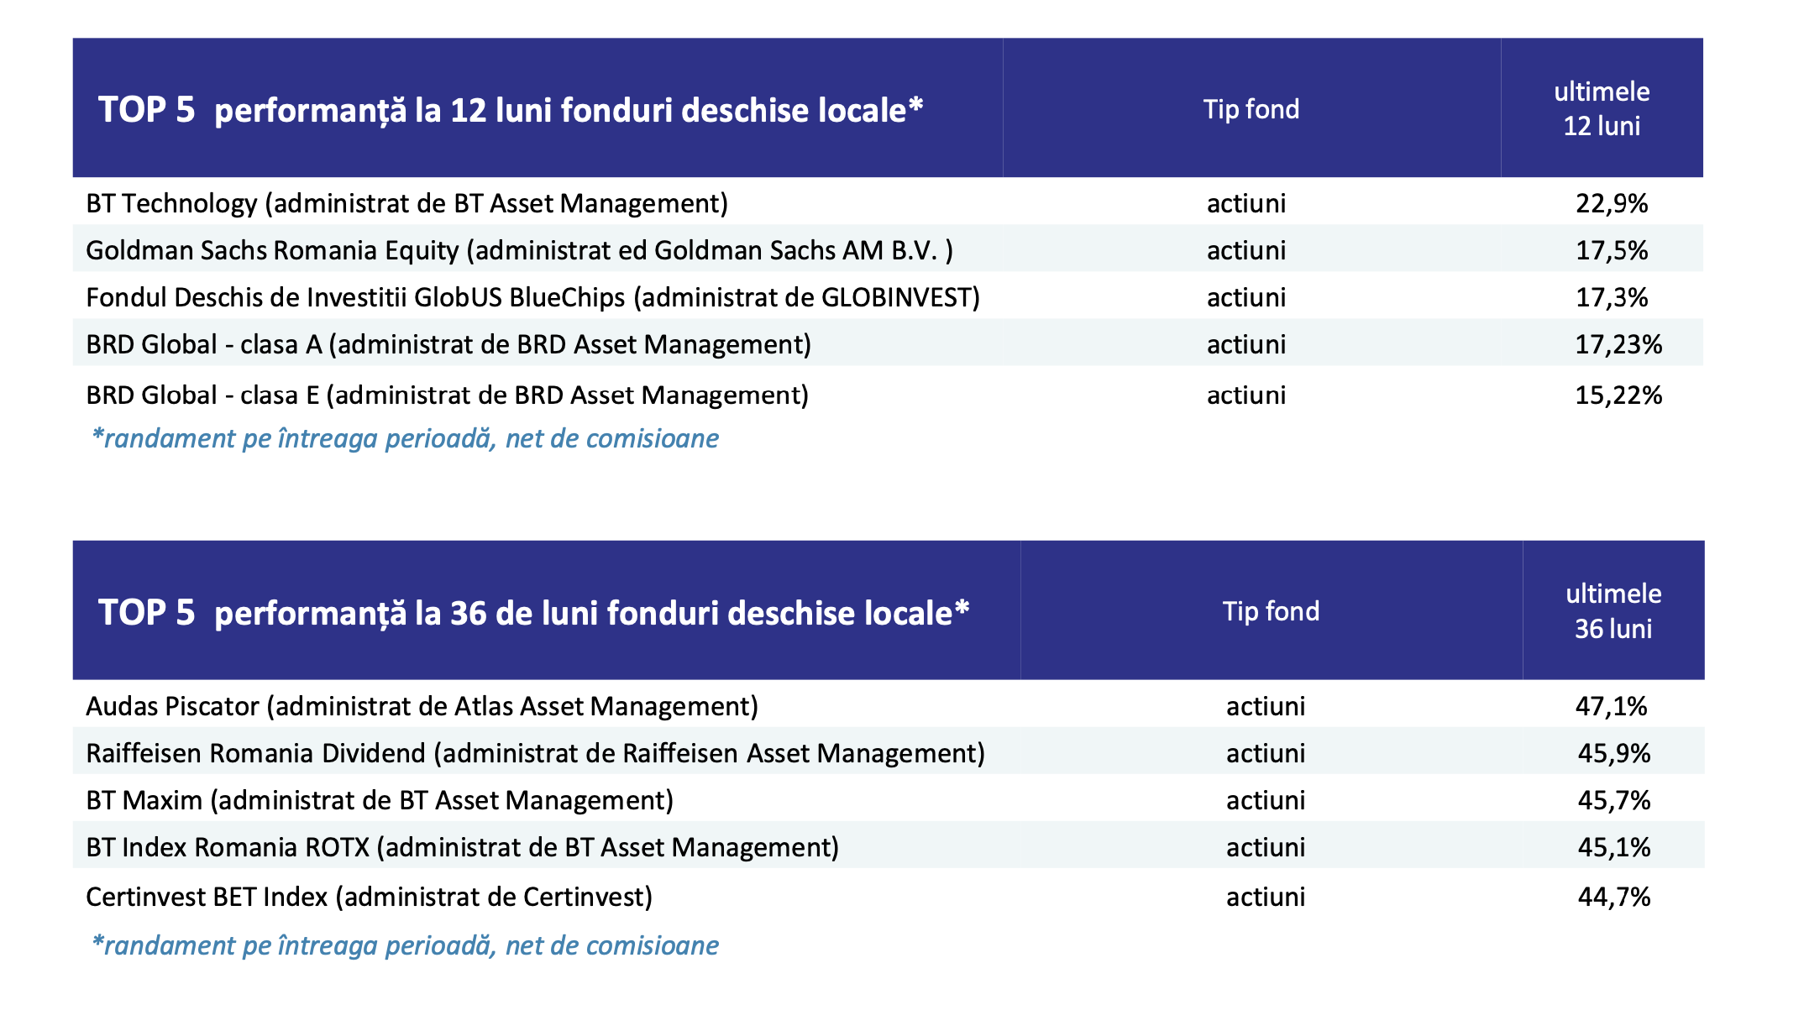Click the Raiffeisen Romania Dividend fund name

pyautogui.click(x=535, y=753)
